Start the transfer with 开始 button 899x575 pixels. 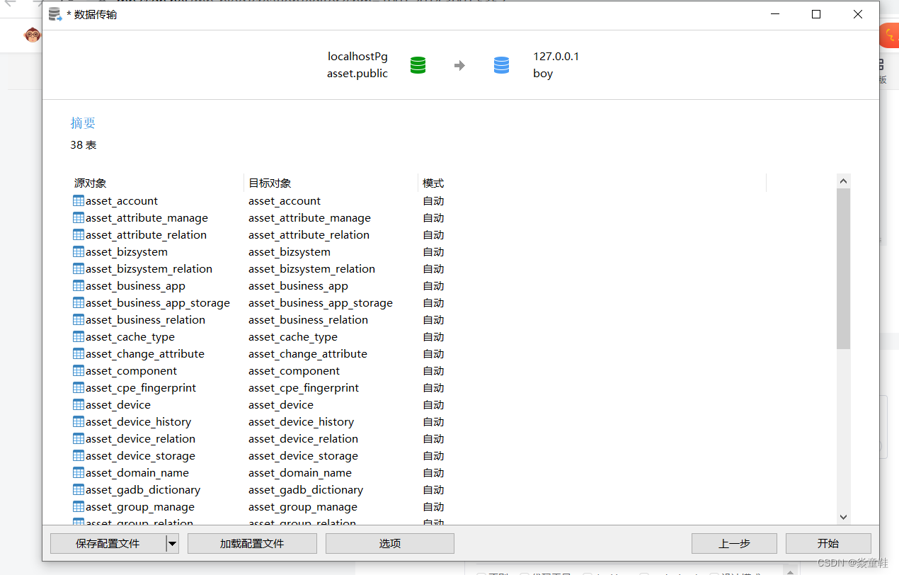coord(828,544)
